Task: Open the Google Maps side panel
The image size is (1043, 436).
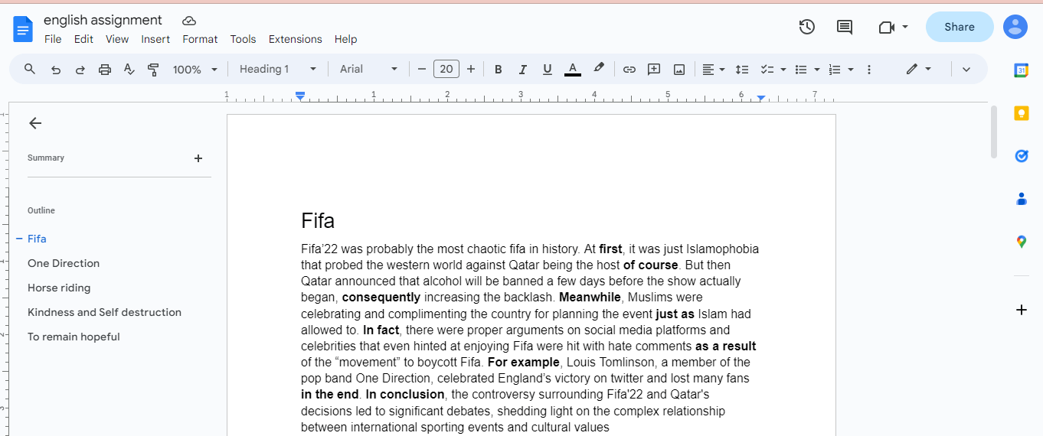Action: (1021, 242)
